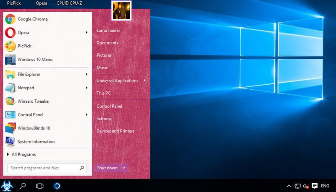
Task: Click search magnifier inside start menu search box
Action: (x=81, y=168)
